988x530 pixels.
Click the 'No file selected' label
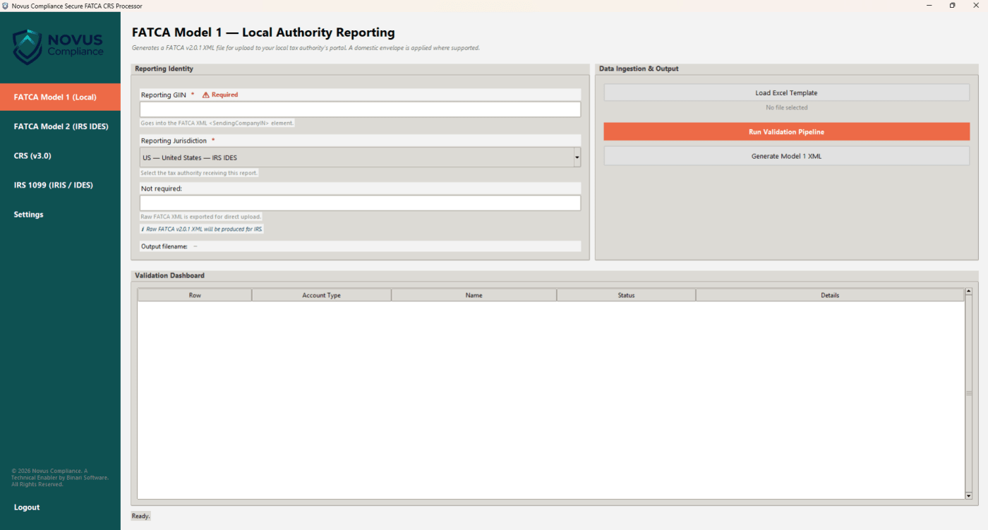click(786, 108)
